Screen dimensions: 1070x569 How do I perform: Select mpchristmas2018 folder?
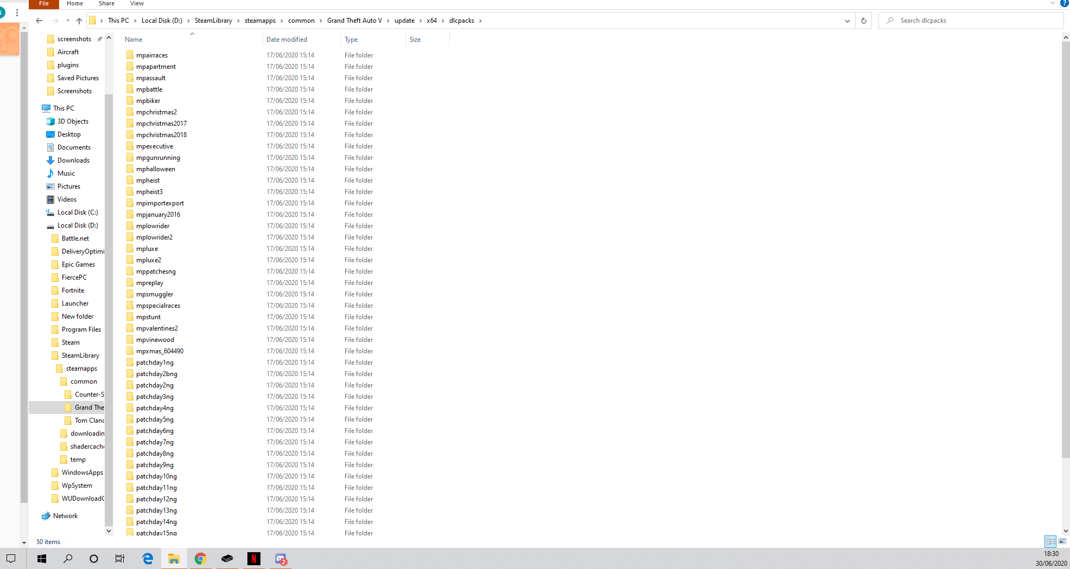tap(161, 135)
